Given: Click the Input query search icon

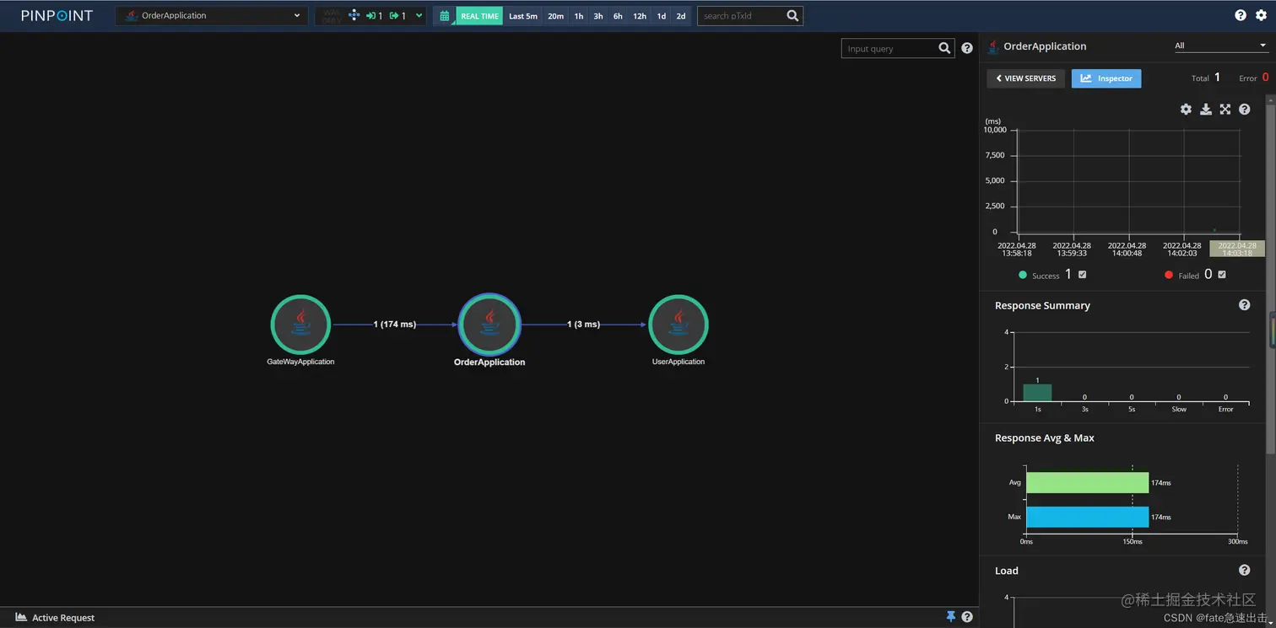Looking at the screenshot, I should point(944,49).
